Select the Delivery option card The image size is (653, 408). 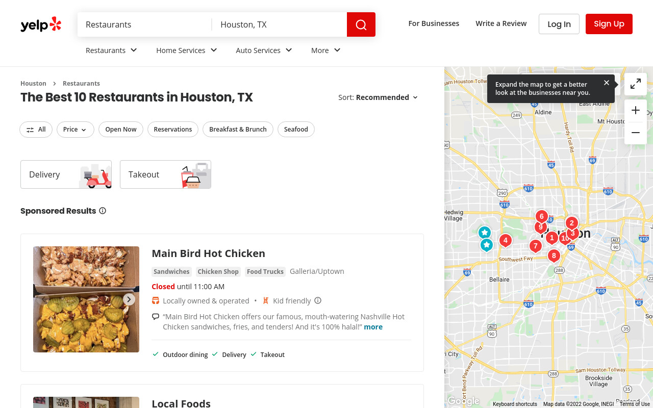(66, 174)
